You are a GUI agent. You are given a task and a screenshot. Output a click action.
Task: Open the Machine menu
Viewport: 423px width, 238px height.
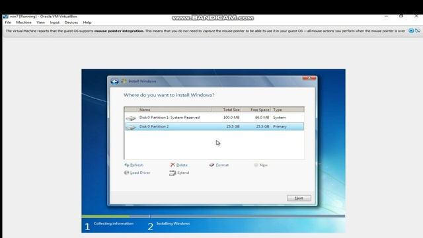(24, 22)
